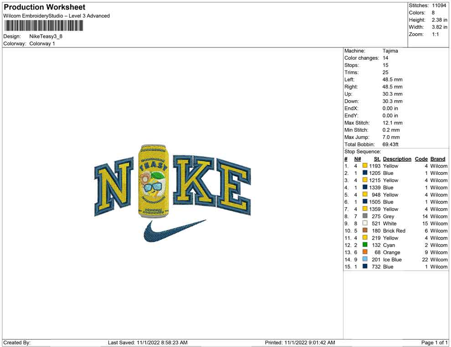Click the 'Colorway 1' value
Screen dimensions: 451x347
click(42, 44)
